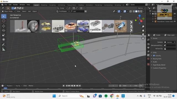
Task: Toggle the Gravity checkbox
Action: click(154, 56)
